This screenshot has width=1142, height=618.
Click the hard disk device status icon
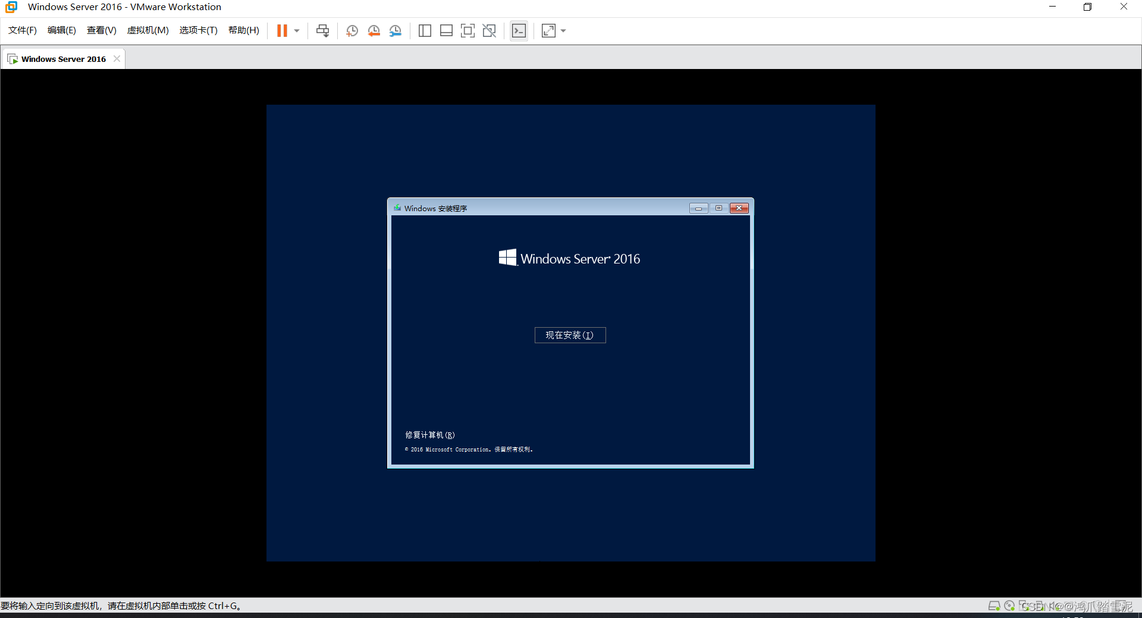[994, 606]
